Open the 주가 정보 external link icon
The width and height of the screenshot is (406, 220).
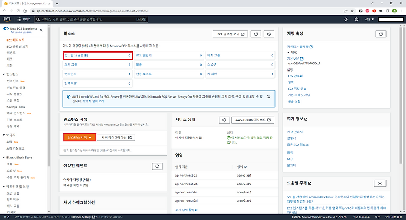(306, 119)
